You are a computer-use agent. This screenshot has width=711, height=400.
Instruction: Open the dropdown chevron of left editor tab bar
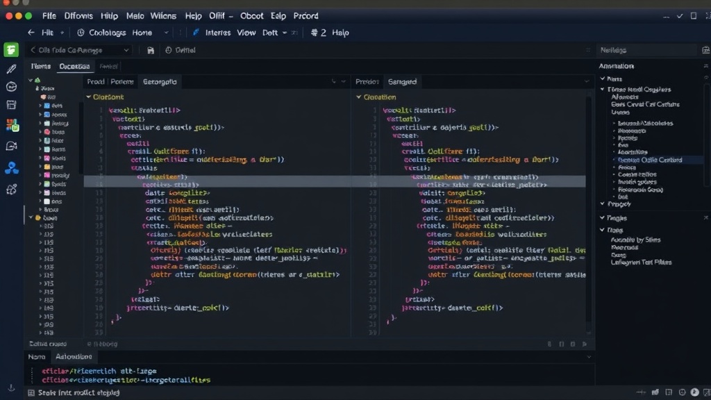coord(343,82)
